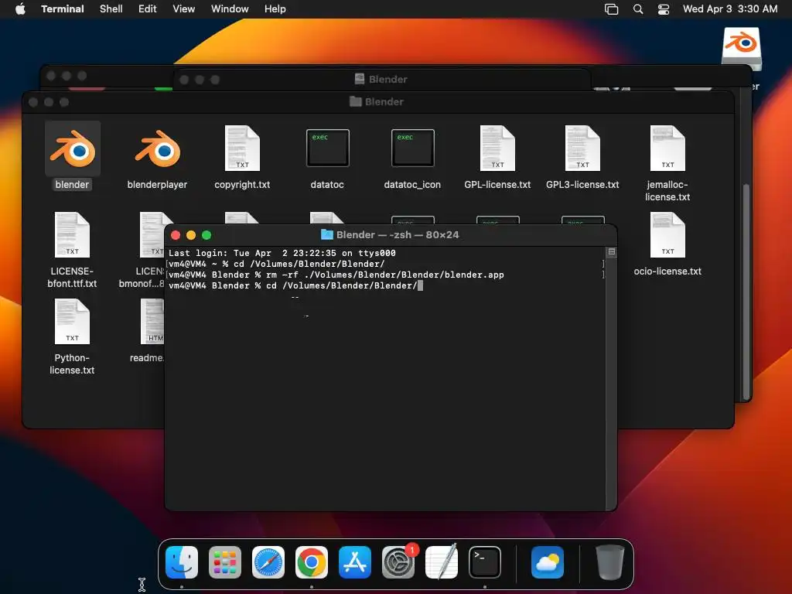This screenshot has width=792, height=594.
Task: Select the copyright.txt file icon
Action: pos(242,148)
